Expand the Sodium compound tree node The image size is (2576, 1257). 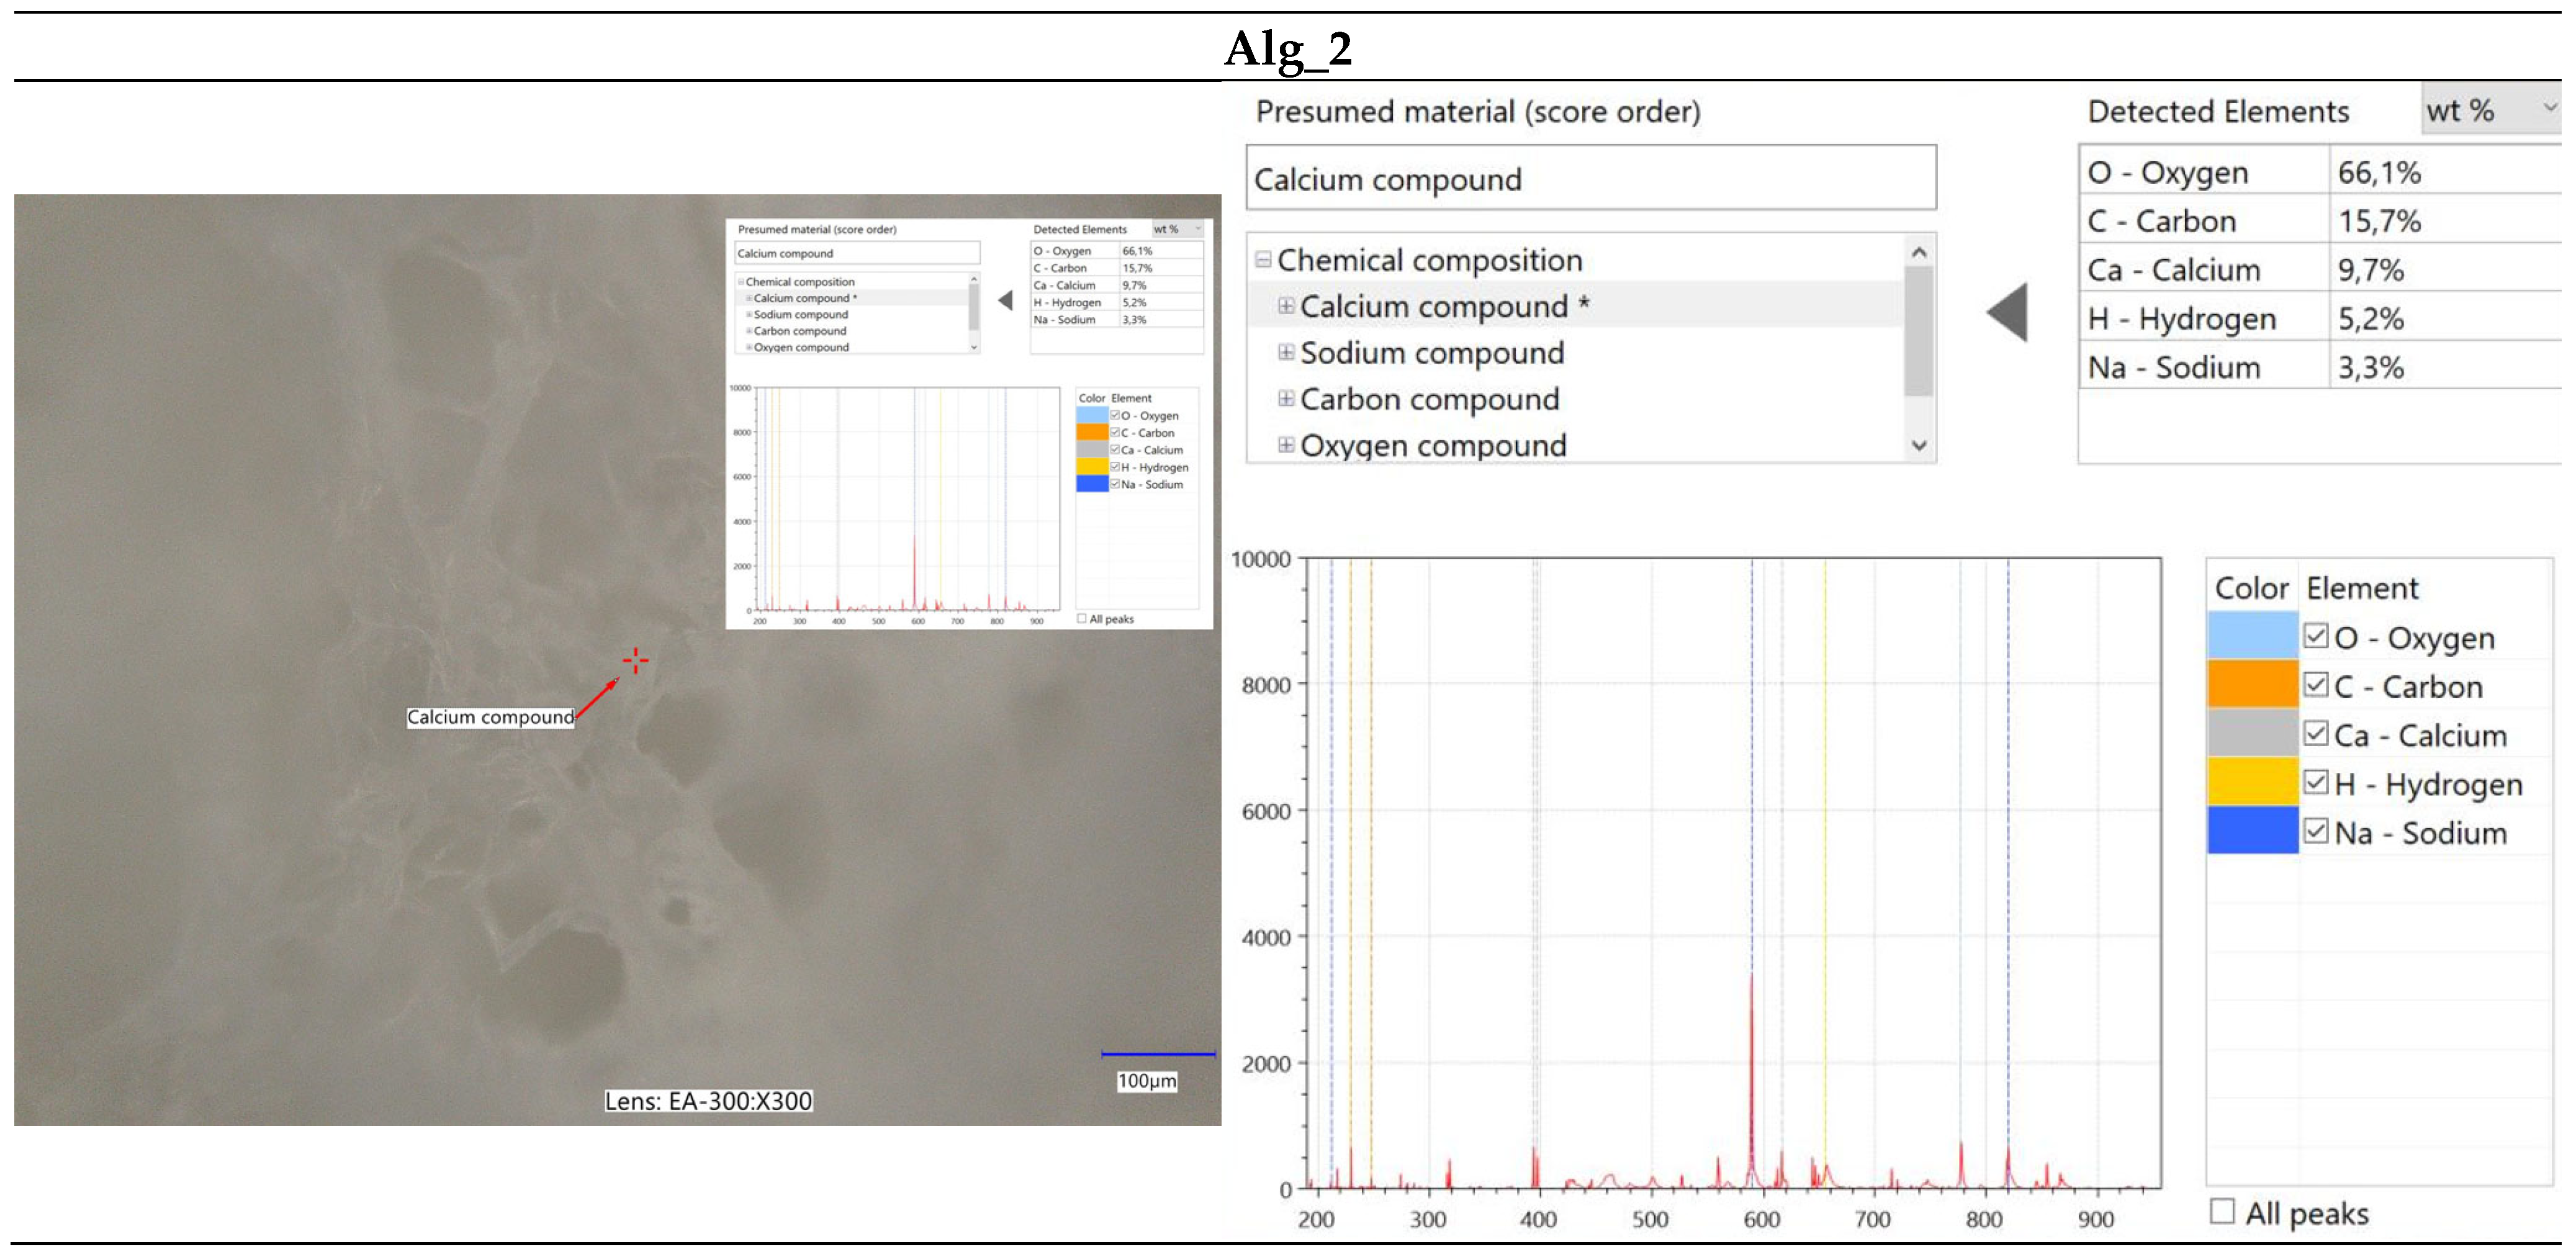pyautogui.click(x=1286, y=352)
